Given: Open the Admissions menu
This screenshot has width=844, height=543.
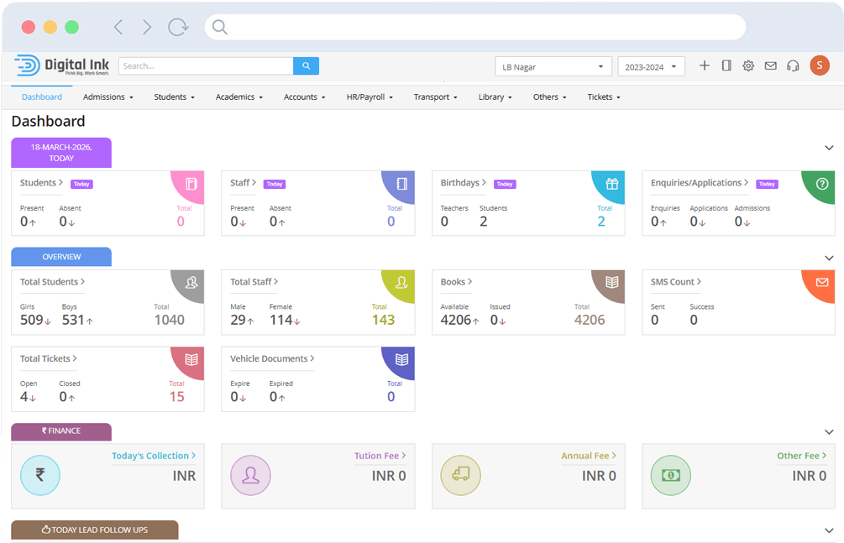Looking at the screenshot, I should coord(108,97).
